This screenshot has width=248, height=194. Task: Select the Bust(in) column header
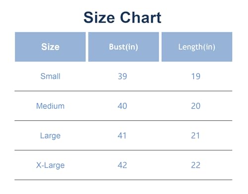point(124,47)
